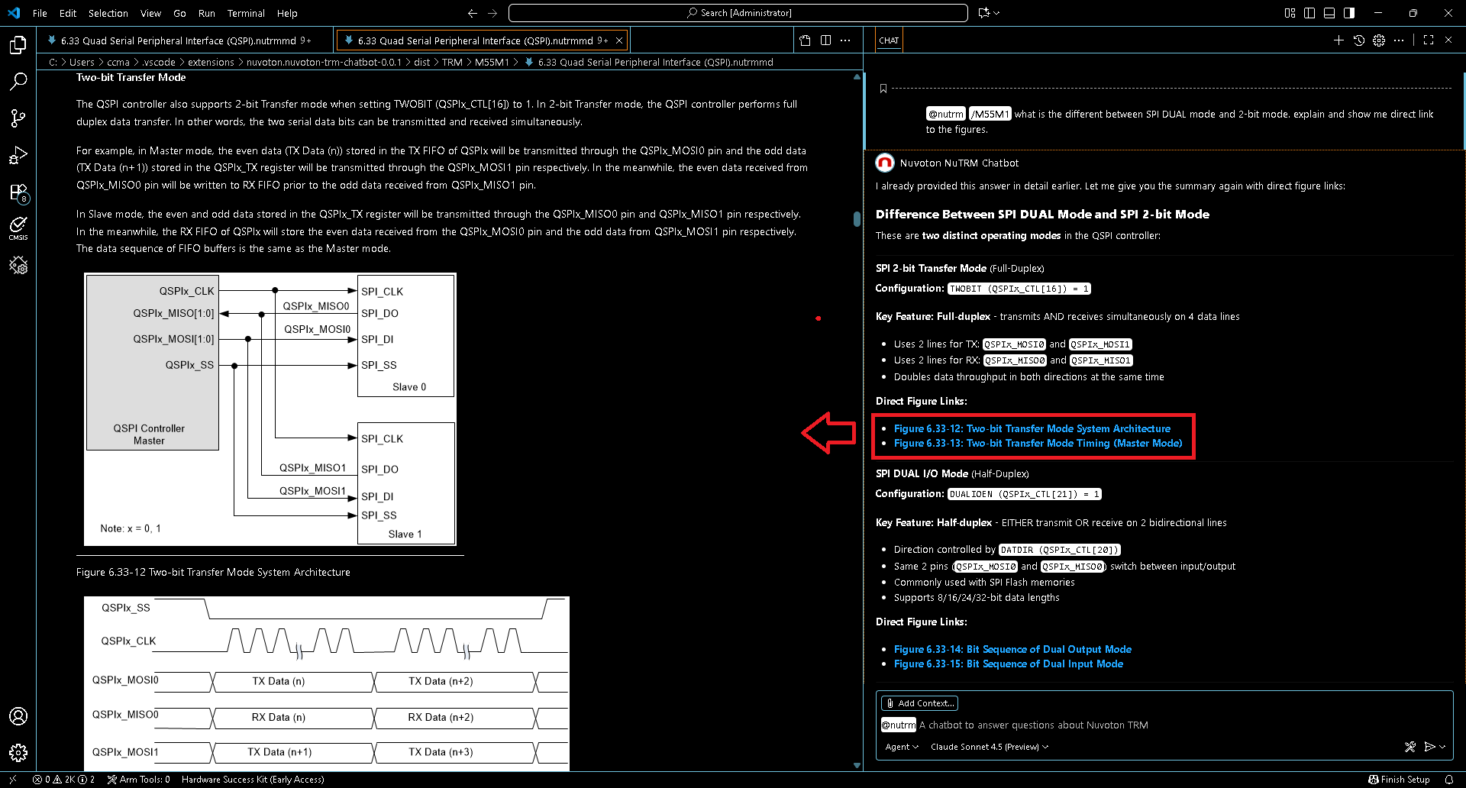1466x788 pixels.
Task: Open the Extensions view
Action: [x=18, y=192]
